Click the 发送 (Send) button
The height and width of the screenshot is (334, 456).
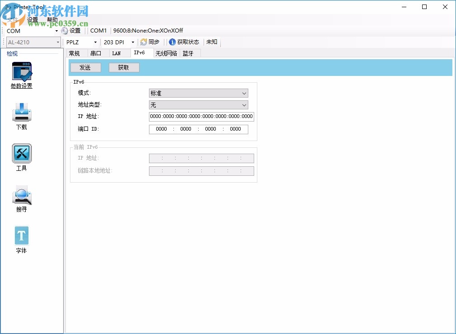(85, 67)
